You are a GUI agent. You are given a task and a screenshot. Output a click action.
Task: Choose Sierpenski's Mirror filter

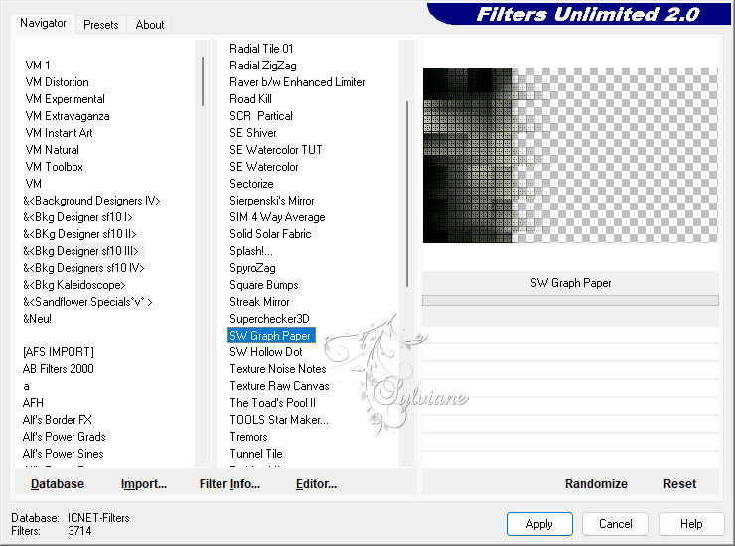pos(271,201)
